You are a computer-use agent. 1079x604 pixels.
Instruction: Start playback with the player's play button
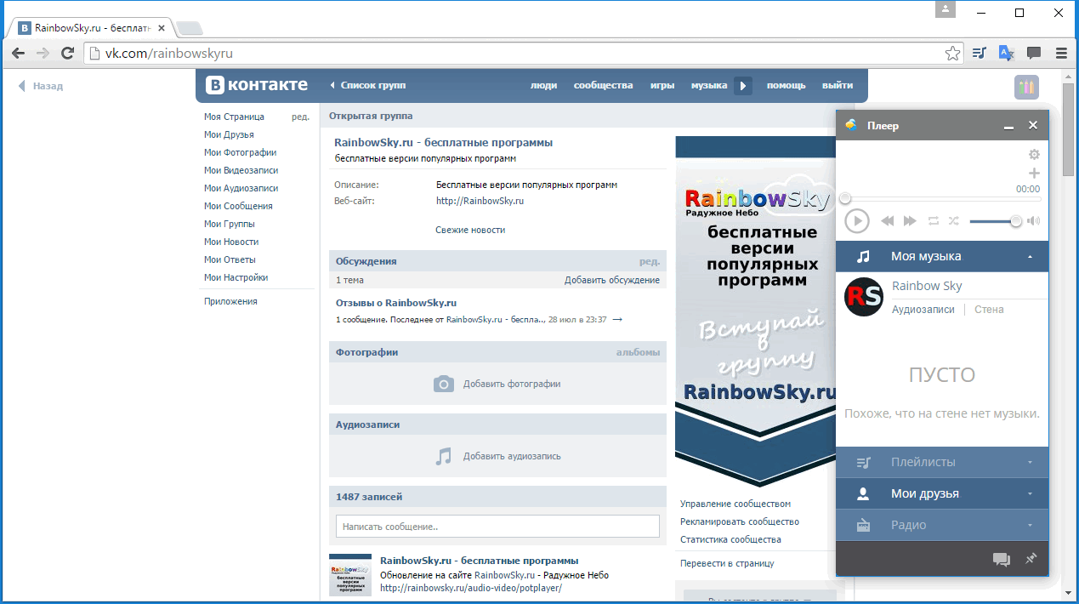pos(856,221)
